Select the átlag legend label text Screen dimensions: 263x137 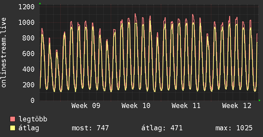pyautogui.click(x=29, y=128)
